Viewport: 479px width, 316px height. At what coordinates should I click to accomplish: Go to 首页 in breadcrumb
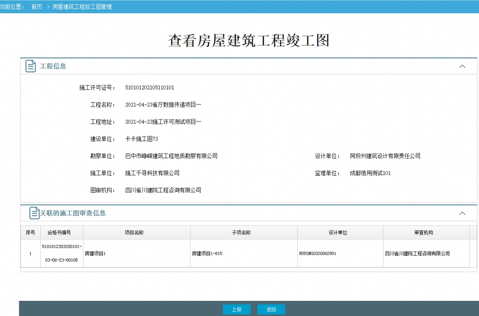pos(37,7)
